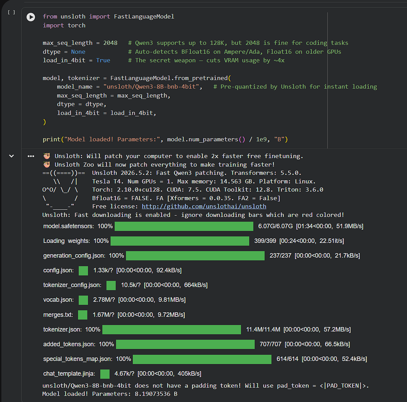The width and height of the screenshot is (407, 402).
Task: Click the print statement code line
Action: 165,139
